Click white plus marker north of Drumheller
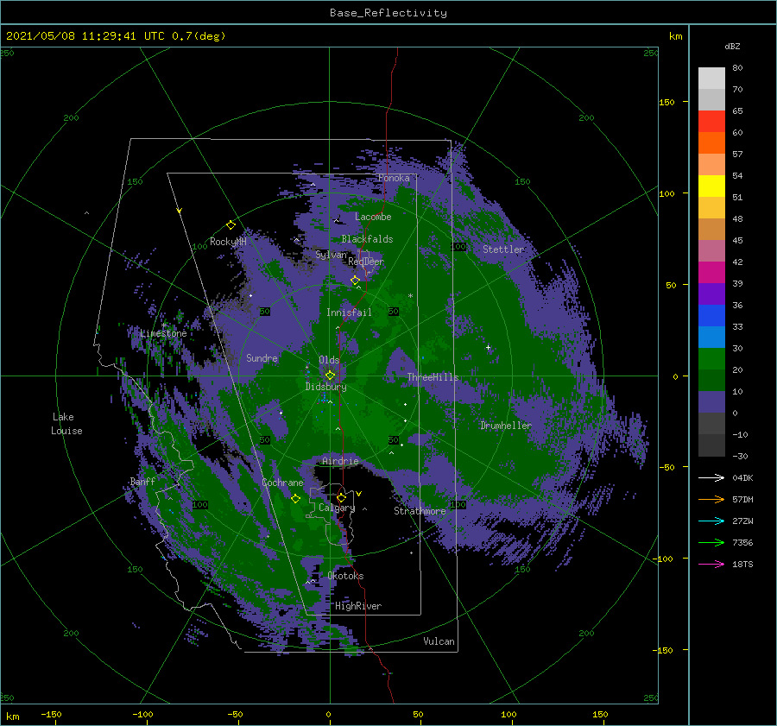This screenshot has width=777, height=726. (x=488, y=347)
